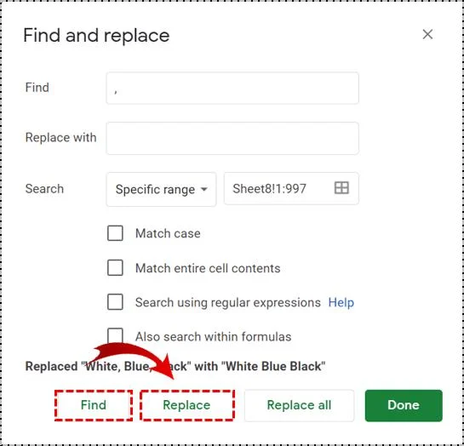Click the 'Replace with' field label
Image resolution: width=464 pixels, height=446 pixels.
(x=61, y=138)
